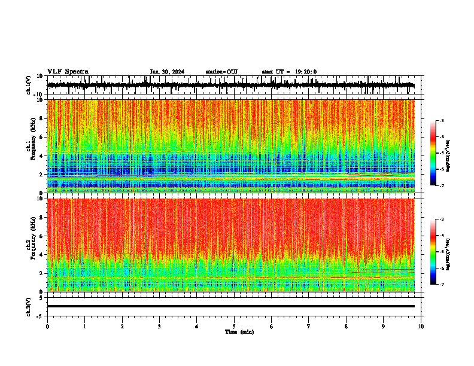The height and width of the screenshot is (366, 474).
Task: Click the '-3' label on ch.2 colorbar
Action: [441, 219]
